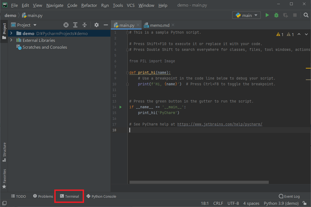The width and height of the screenshot is (311, 207).
Task: Expand External Libraries node
Action: 11,40
